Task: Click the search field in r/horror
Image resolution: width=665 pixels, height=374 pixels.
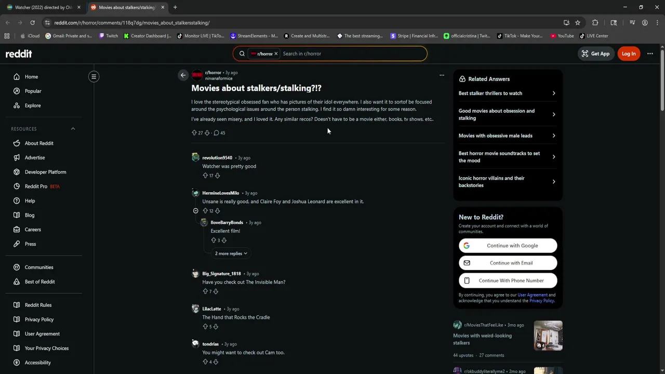Action: [x=353, y=54]
